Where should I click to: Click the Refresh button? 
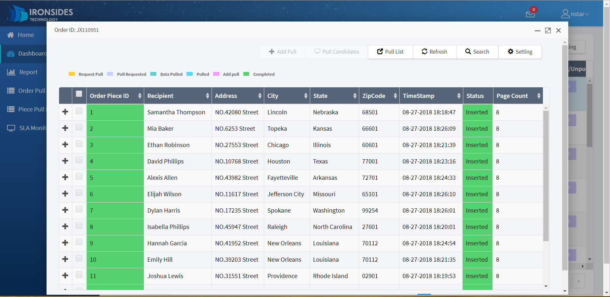(434, 52)
